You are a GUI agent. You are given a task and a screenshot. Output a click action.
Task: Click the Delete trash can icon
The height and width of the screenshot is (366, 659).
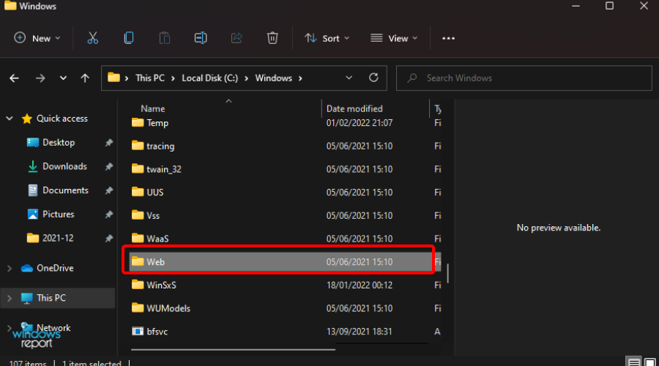[272, 38]
